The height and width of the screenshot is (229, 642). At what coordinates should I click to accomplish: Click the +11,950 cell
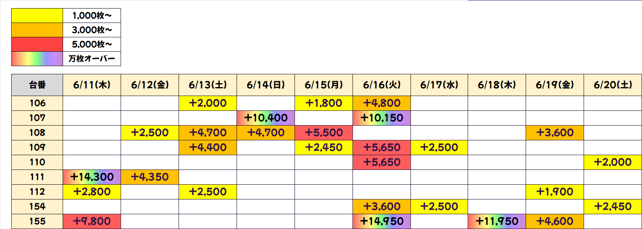pyautogui.click(x=497, y=221)
